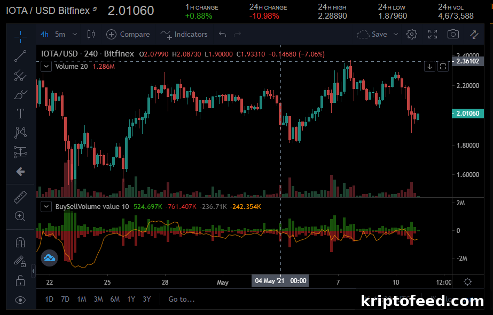Screen dimensions: 493x315
Task: Select the ruler measure tool
Action: tap(20, 197)
